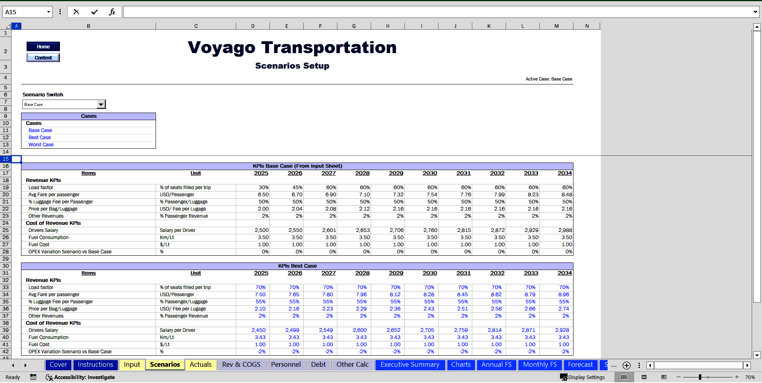Image resolution: width=762 pixels, height=383 pixels.
Task: Open the Charts sheet tab
Action: (461, 365)
